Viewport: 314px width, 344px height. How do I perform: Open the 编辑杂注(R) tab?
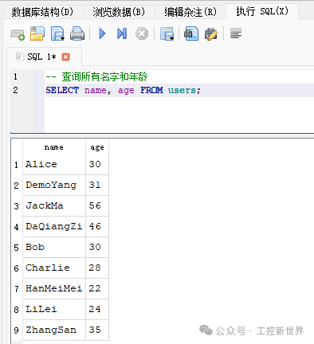point(190,12)
